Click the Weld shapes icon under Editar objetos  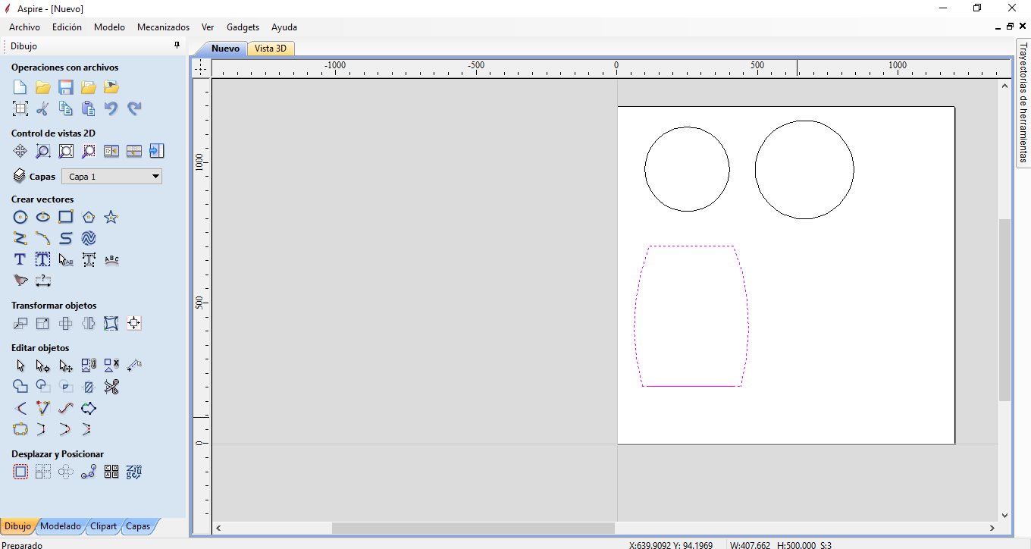point(20,387)
